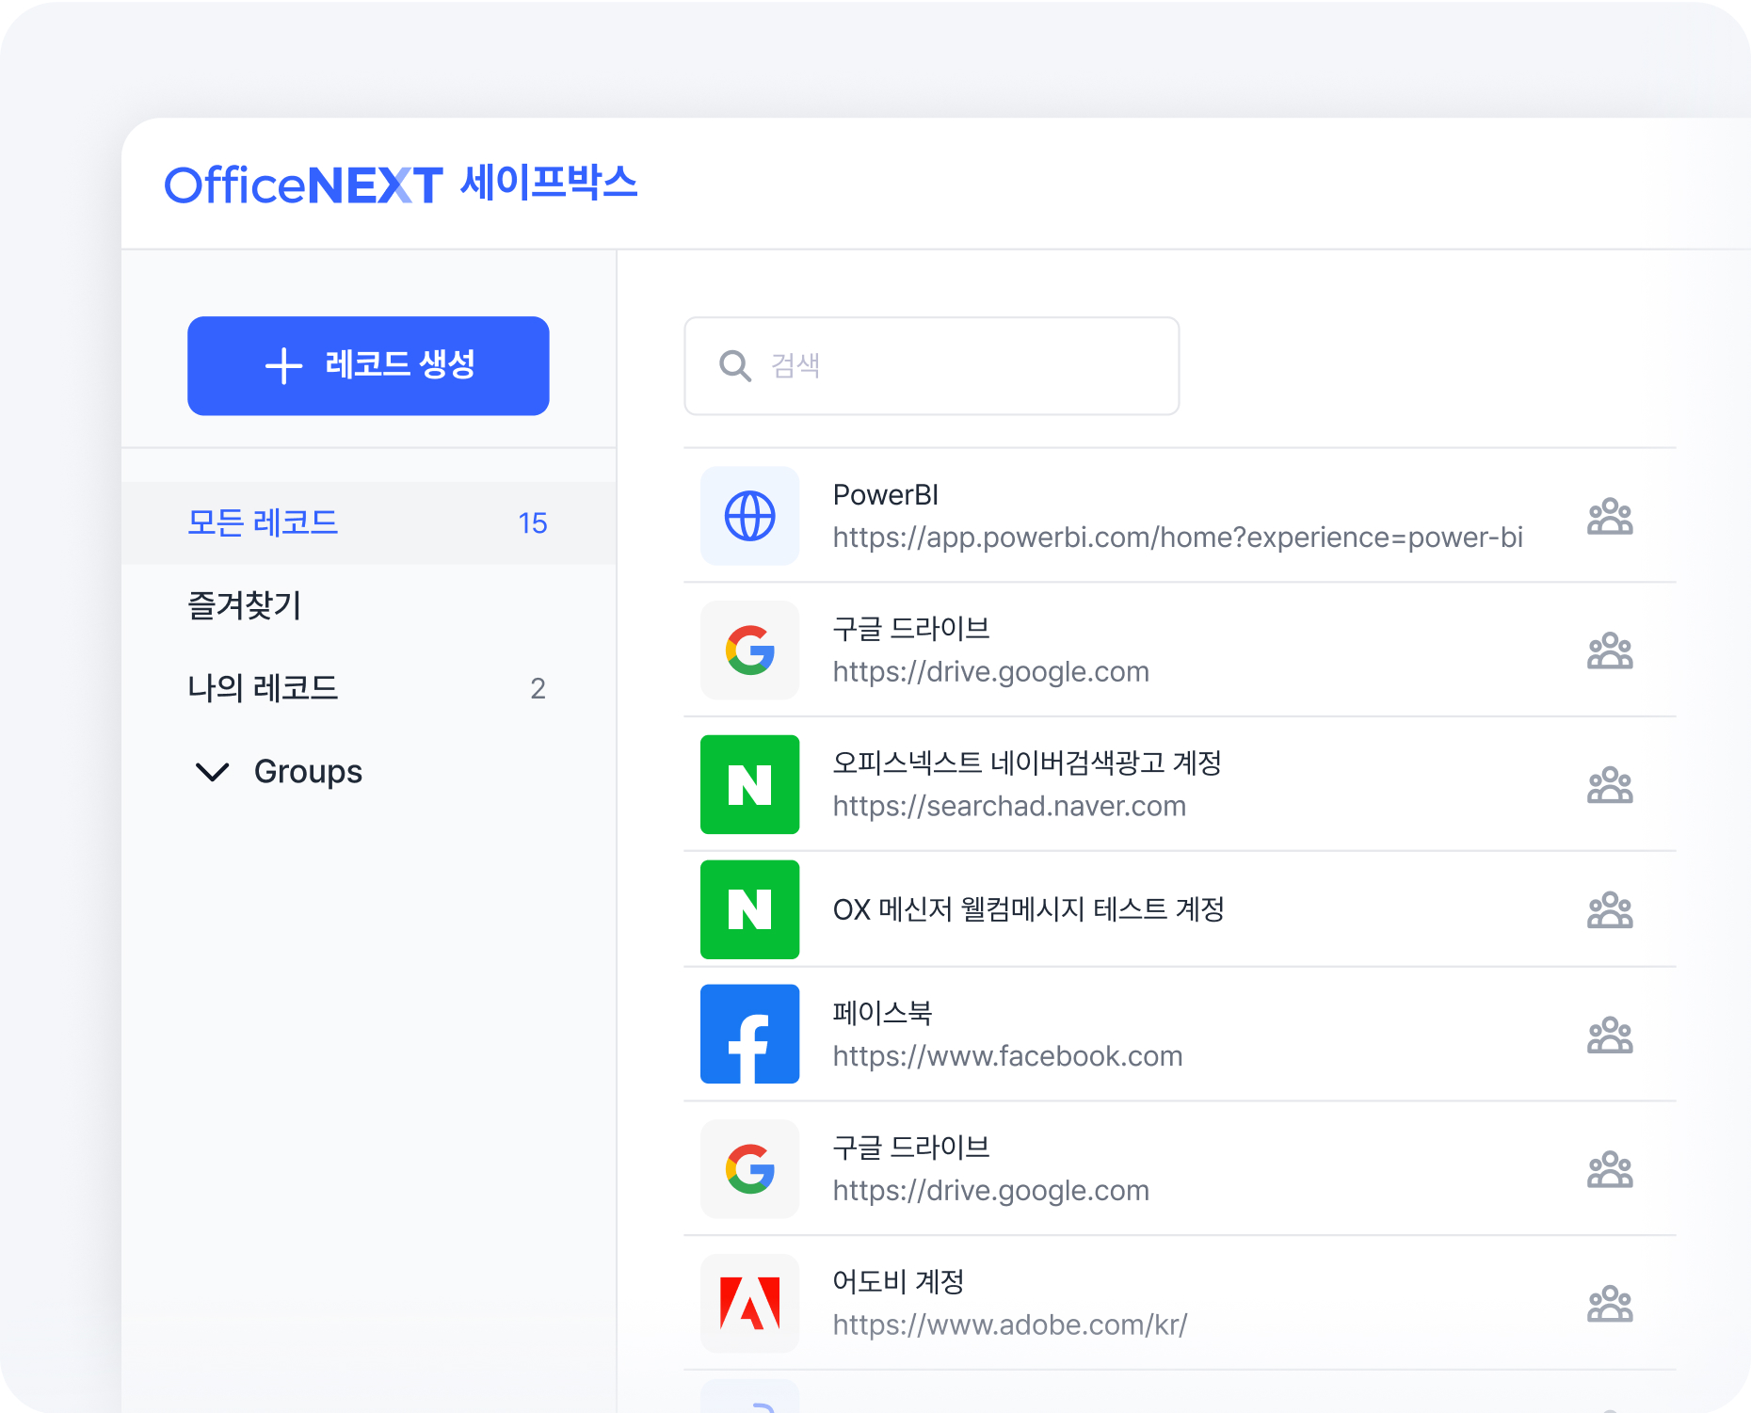The width and height of the screenshot is (1751, 1413).
Task: Open 오피스넥스트 네이버검색광고 계정 record title
Action: click(x=1027, y=763)
